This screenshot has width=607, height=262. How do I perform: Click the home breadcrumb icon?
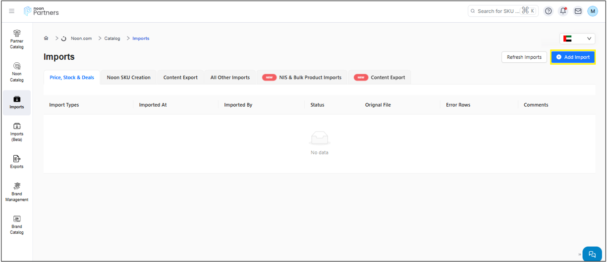coord(46,38)
